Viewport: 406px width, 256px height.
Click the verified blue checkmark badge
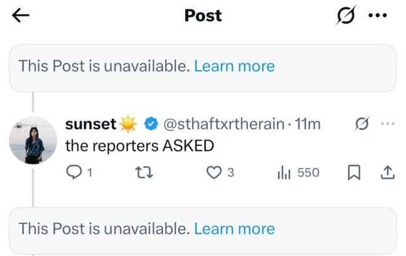click(151, 124)
